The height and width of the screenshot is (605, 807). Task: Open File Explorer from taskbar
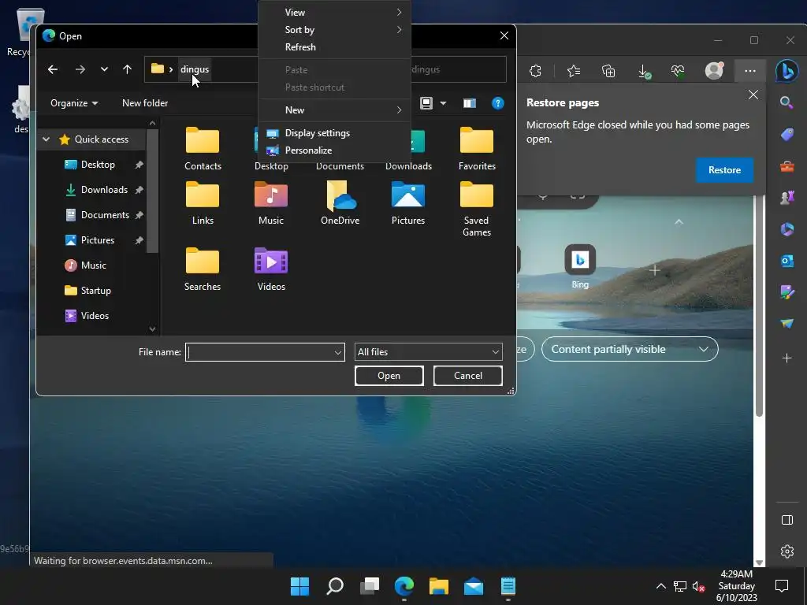tap(439, 586)
